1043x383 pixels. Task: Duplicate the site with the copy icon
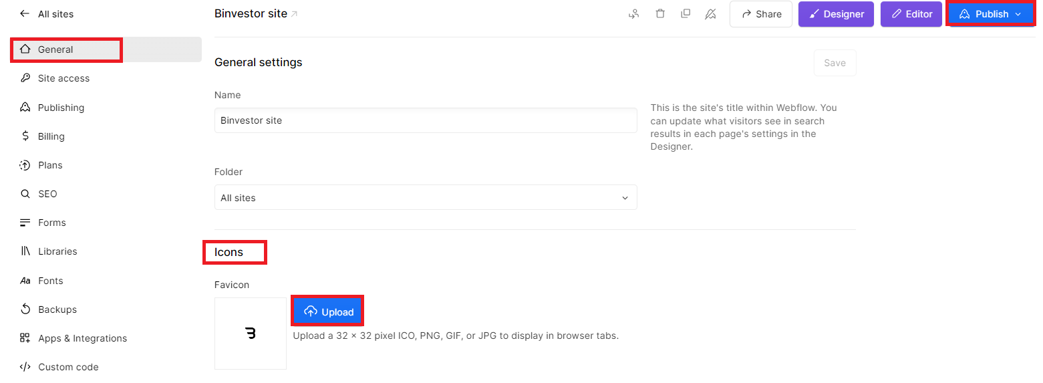pos(686,13)
